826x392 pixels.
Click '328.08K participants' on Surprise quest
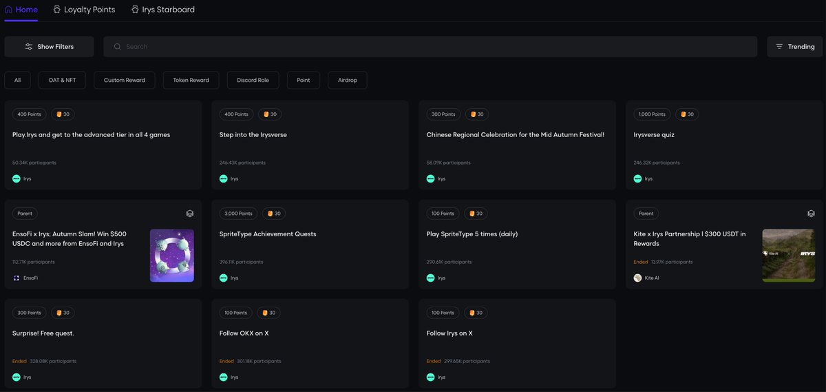53,362
